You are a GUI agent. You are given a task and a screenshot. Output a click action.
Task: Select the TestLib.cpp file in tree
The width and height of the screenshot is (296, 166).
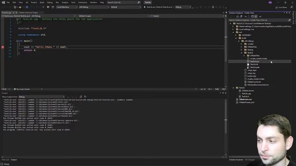(247, 94)
